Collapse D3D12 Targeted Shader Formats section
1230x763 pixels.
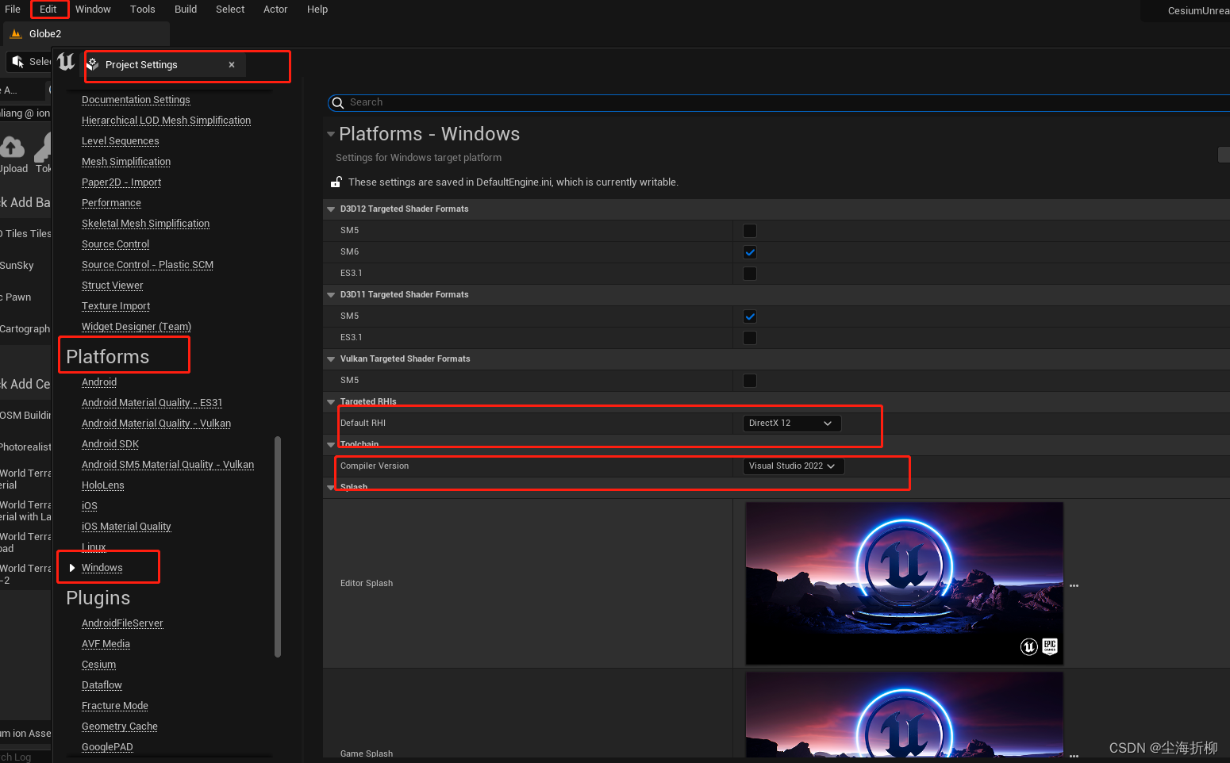point(331,209)
